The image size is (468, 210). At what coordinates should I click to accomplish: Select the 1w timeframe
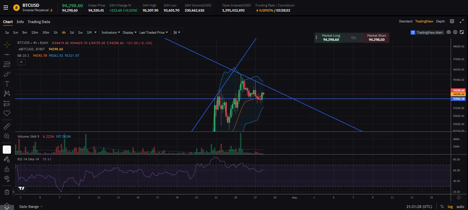pyautogui.click(x=80, y=33)
